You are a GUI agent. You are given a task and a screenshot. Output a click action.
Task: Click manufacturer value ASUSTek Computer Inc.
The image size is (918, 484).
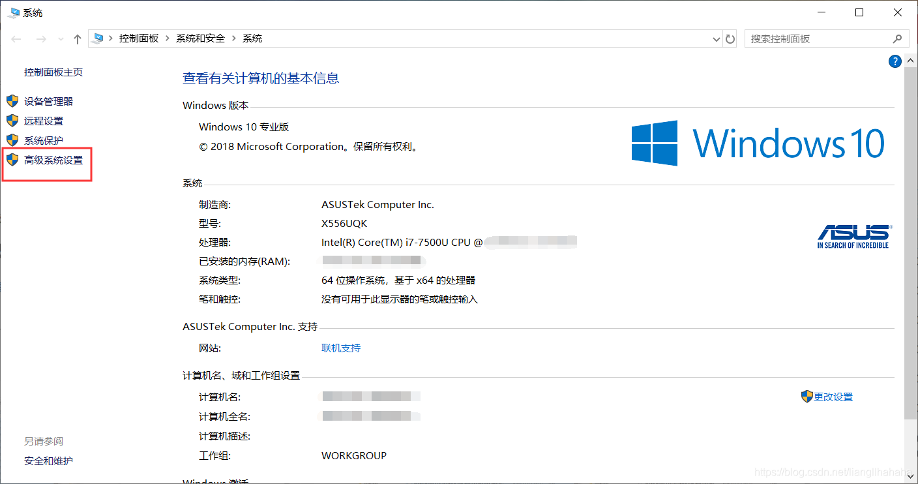coord(378,205)
